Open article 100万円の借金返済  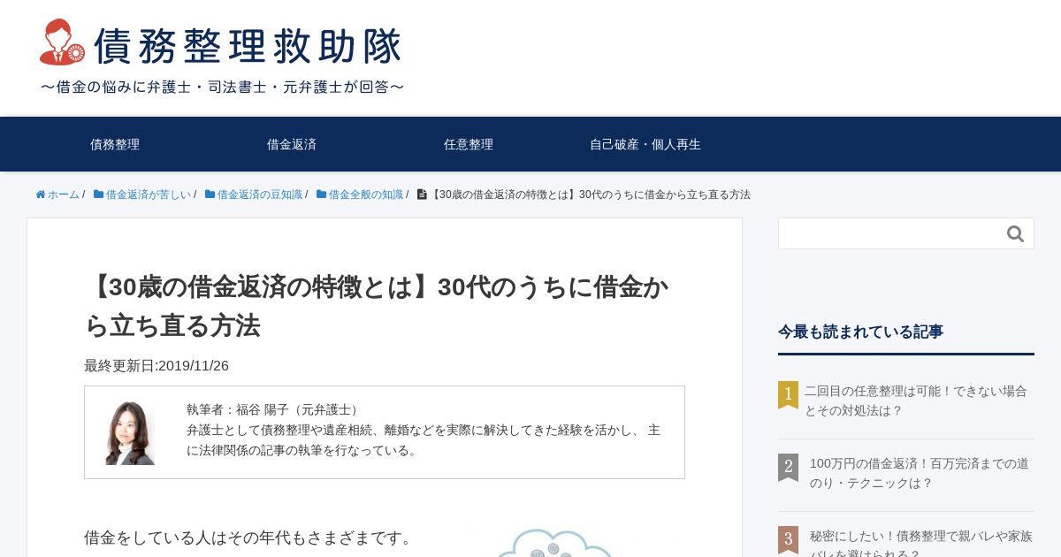pyautogui.click(x=920, y=473)
